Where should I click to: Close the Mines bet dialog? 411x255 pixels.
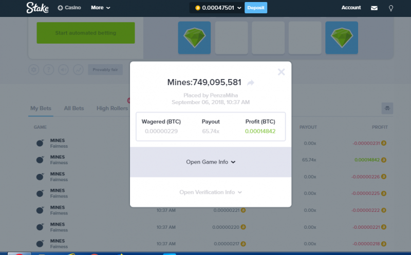click(x=281, y=72)
